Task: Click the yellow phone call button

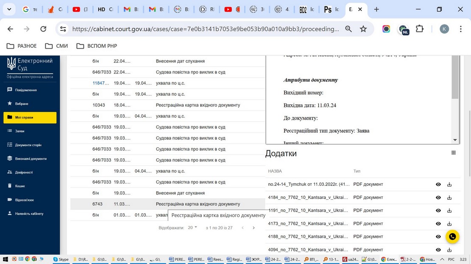Action: click(452, 237)
